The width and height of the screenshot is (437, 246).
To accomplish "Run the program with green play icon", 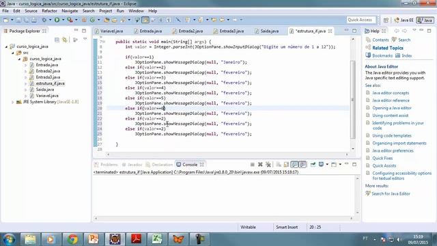I will pos(57,20).
